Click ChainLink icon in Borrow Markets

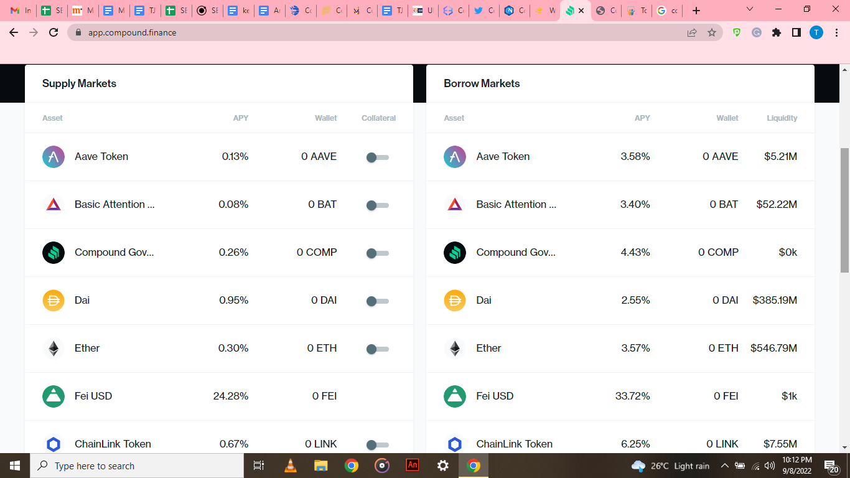point(455,444)
